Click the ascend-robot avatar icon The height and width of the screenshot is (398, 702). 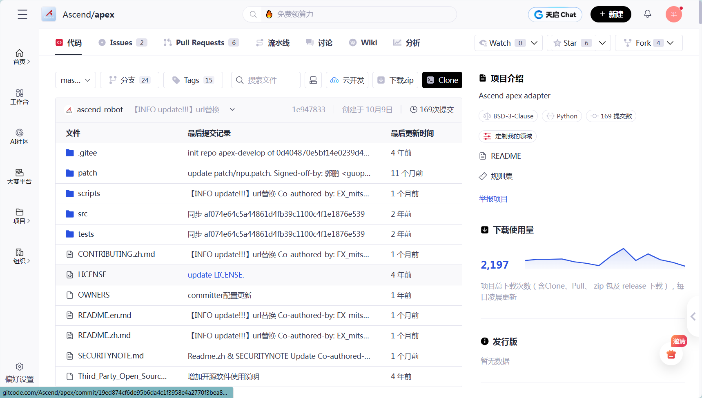(69, 110)
